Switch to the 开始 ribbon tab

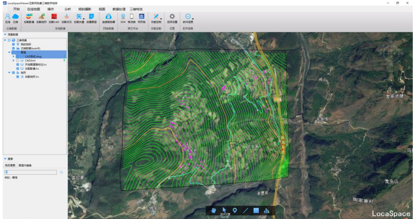coord(16,9)
